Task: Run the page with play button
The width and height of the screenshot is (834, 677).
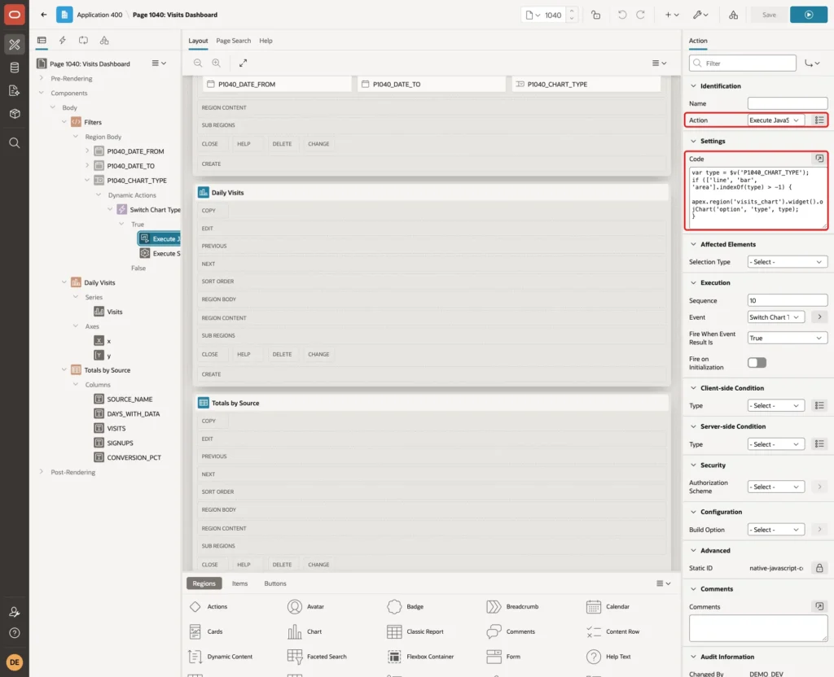Action: (809, 15)
